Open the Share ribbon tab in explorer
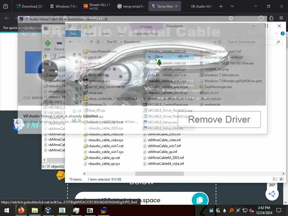Viewport: 288px width, 216px height. (x=105, y=34)
